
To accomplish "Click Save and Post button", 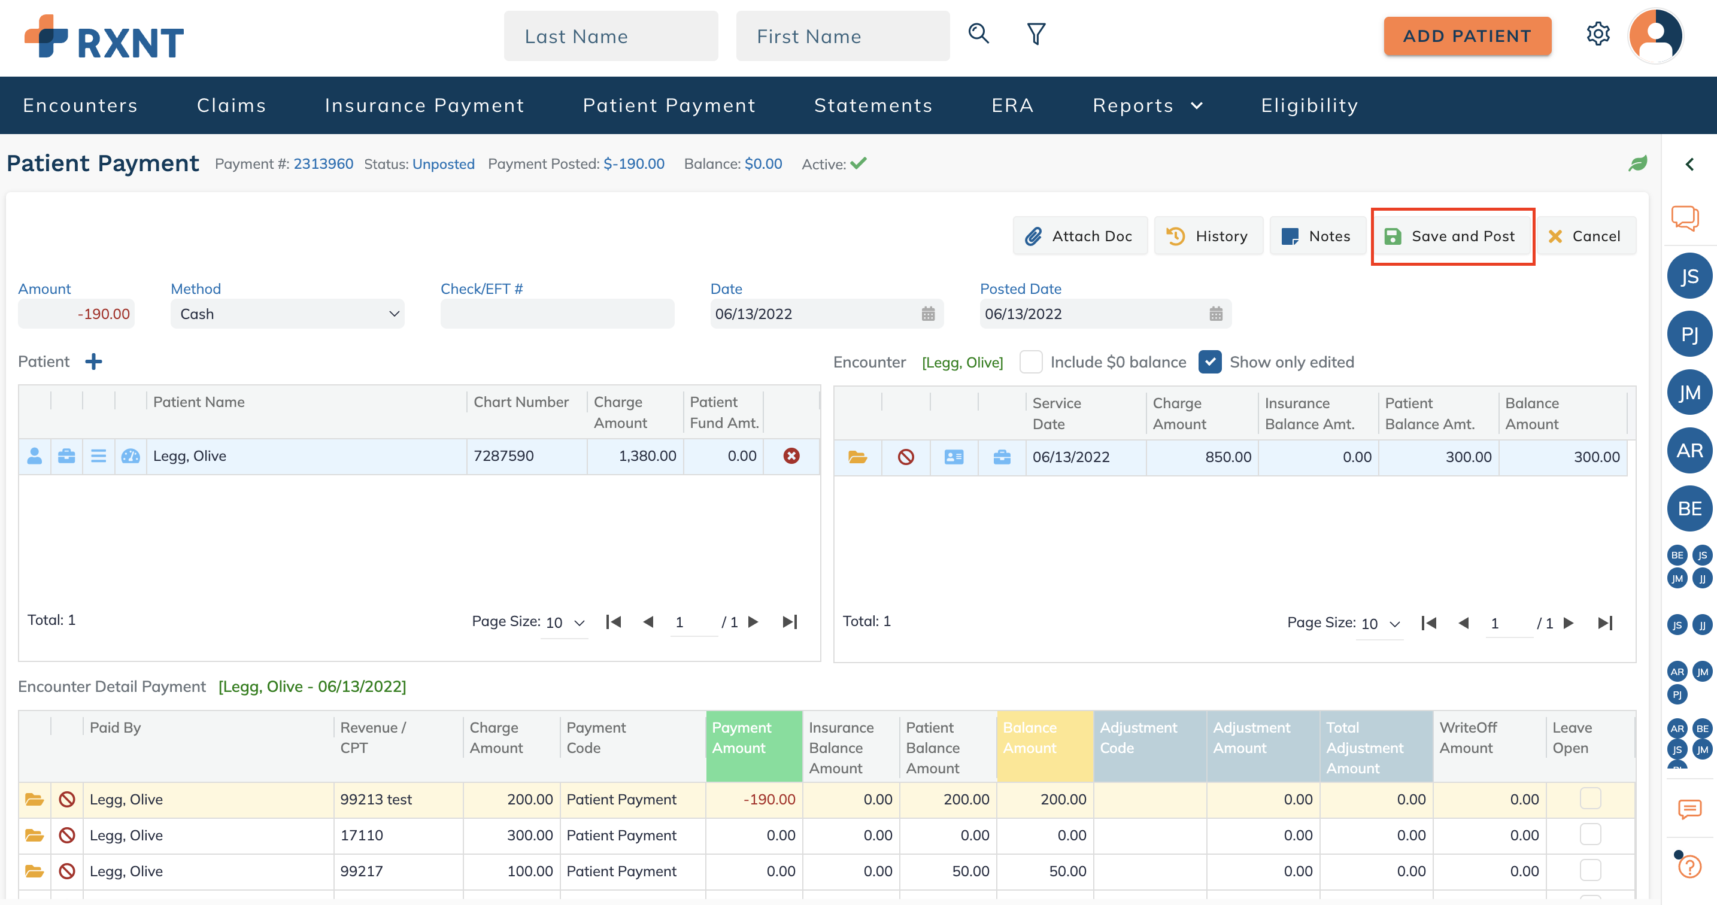I will (1452, 236).
